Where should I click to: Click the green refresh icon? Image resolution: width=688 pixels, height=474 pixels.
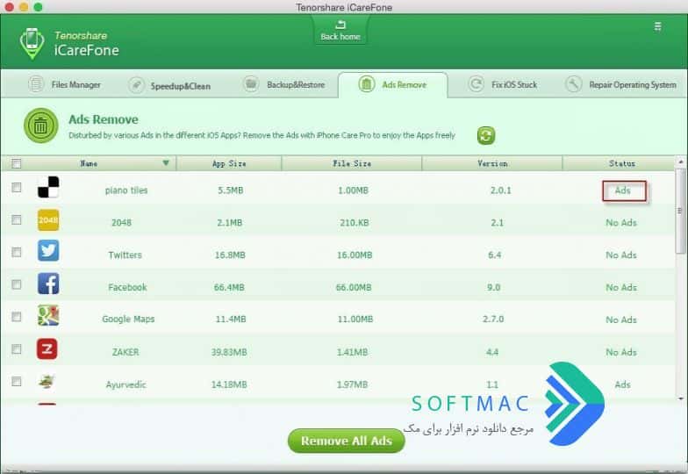[x=486, y=135]
